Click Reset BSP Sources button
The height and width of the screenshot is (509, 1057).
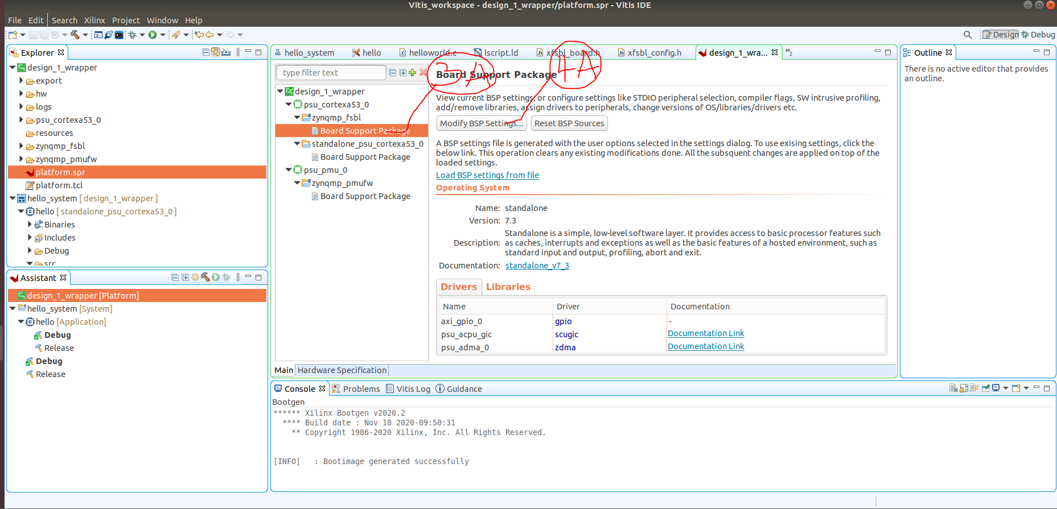pyautogui.click(x=569, y=123)
